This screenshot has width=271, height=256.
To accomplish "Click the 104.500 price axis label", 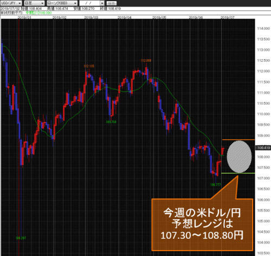I will coord(263,232).
